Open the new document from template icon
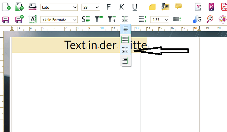Image resolution: width=227 pixels, height=132 pixels. coord(19,7)
